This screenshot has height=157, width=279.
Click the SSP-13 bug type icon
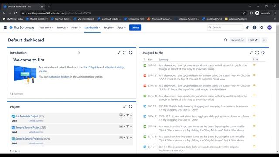(145, 75)
